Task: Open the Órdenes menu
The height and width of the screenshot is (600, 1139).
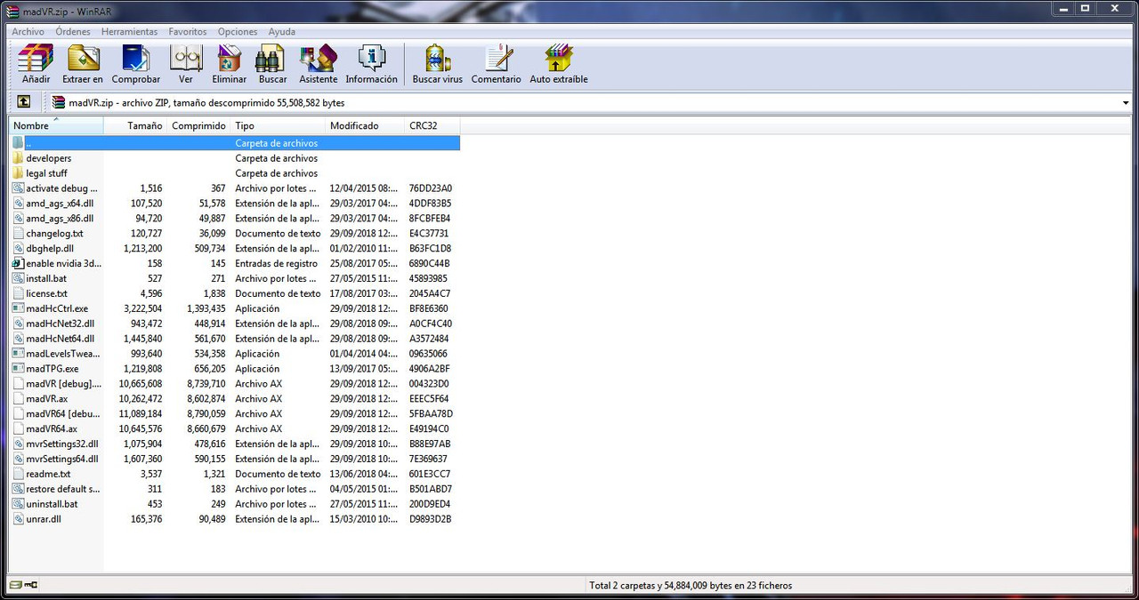Action: 73,32
